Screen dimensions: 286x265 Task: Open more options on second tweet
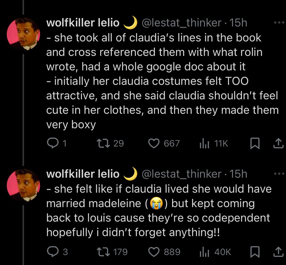279,174
